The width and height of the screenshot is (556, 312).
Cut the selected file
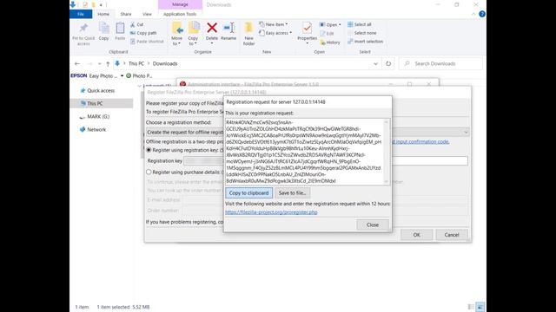pos(137,24)
